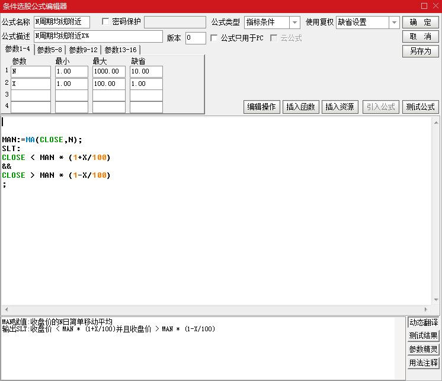
Task: Close the formula editor window
Action: (x=434, y=6)
